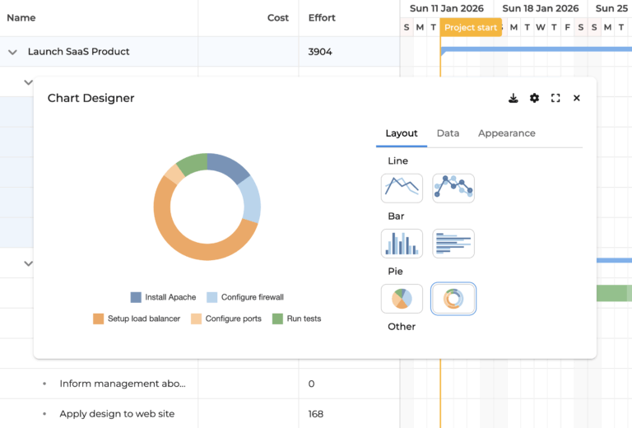Switch to the Data tab

point(448,133)
